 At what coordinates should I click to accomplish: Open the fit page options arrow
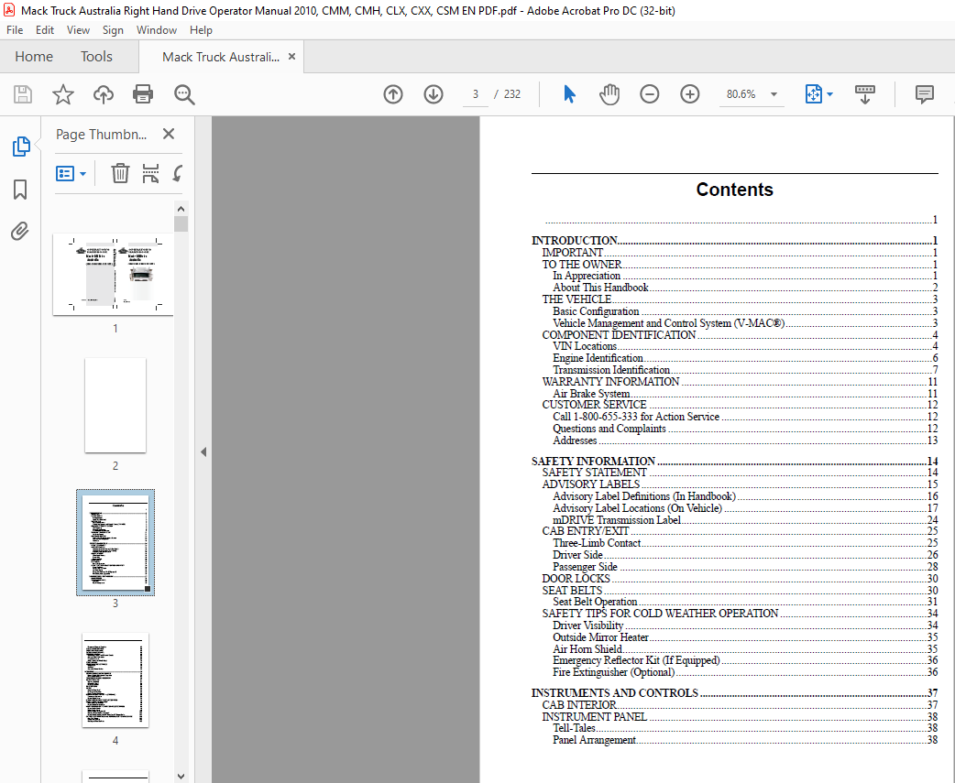pos(829,94)
